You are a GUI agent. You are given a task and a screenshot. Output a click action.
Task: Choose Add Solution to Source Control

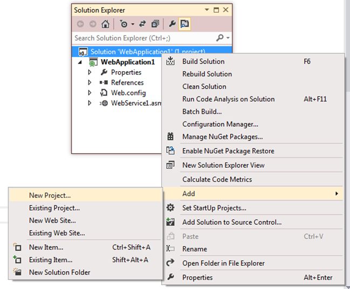pyautogui.click(x=253, y=222)
